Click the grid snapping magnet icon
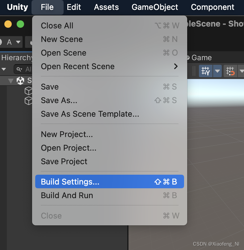The width and height of the screenshot is (244, 250). pyautogui.click(x=230, y=71)
